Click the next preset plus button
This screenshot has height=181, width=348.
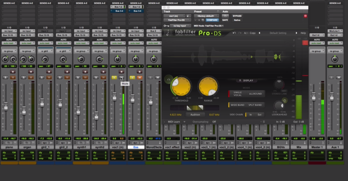pos(199,20)
